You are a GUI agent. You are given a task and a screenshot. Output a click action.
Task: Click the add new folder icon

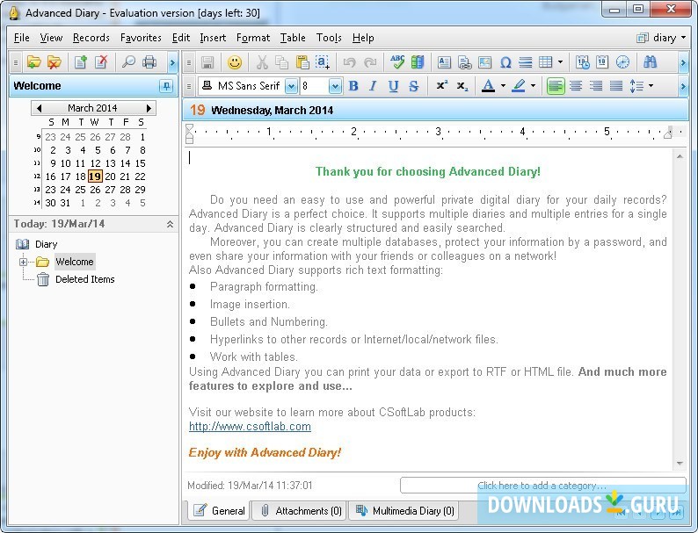click(x=33, y=62)
